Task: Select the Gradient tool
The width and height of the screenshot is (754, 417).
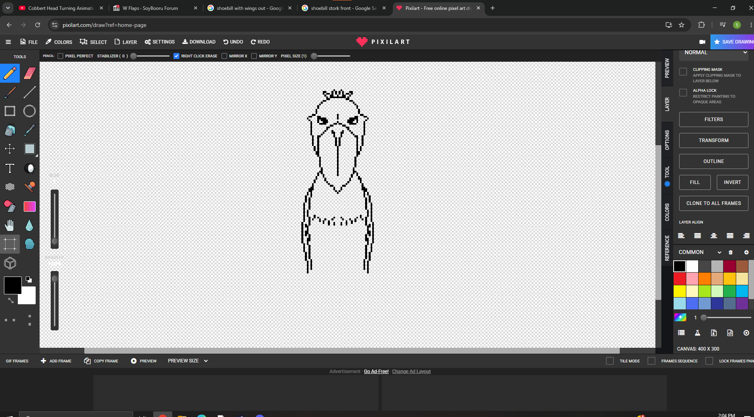Action: tap(30, 206)
